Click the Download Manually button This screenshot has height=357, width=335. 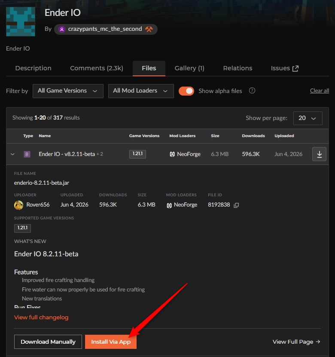[48, 342]
